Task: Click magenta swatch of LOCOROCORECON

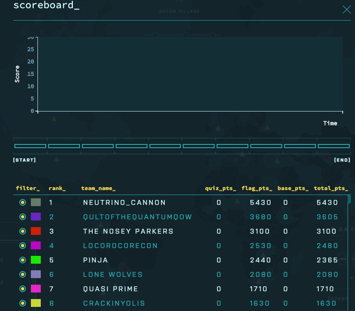Action: (x=36, y=246)
